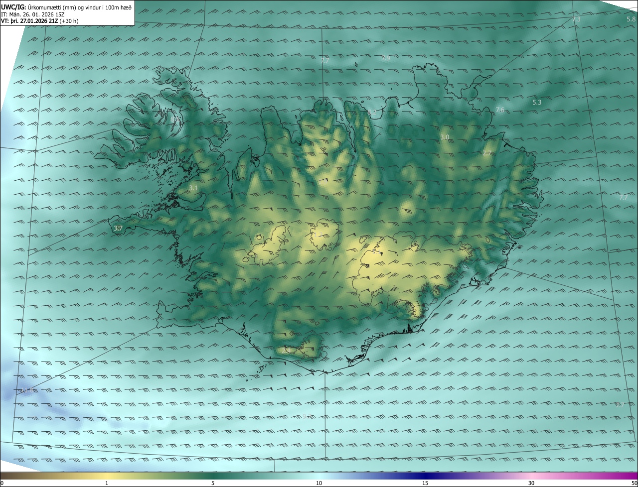Click the 2.7 value label in east Iceland
Viewport: 638px width, 487px height.
[487, 153]
